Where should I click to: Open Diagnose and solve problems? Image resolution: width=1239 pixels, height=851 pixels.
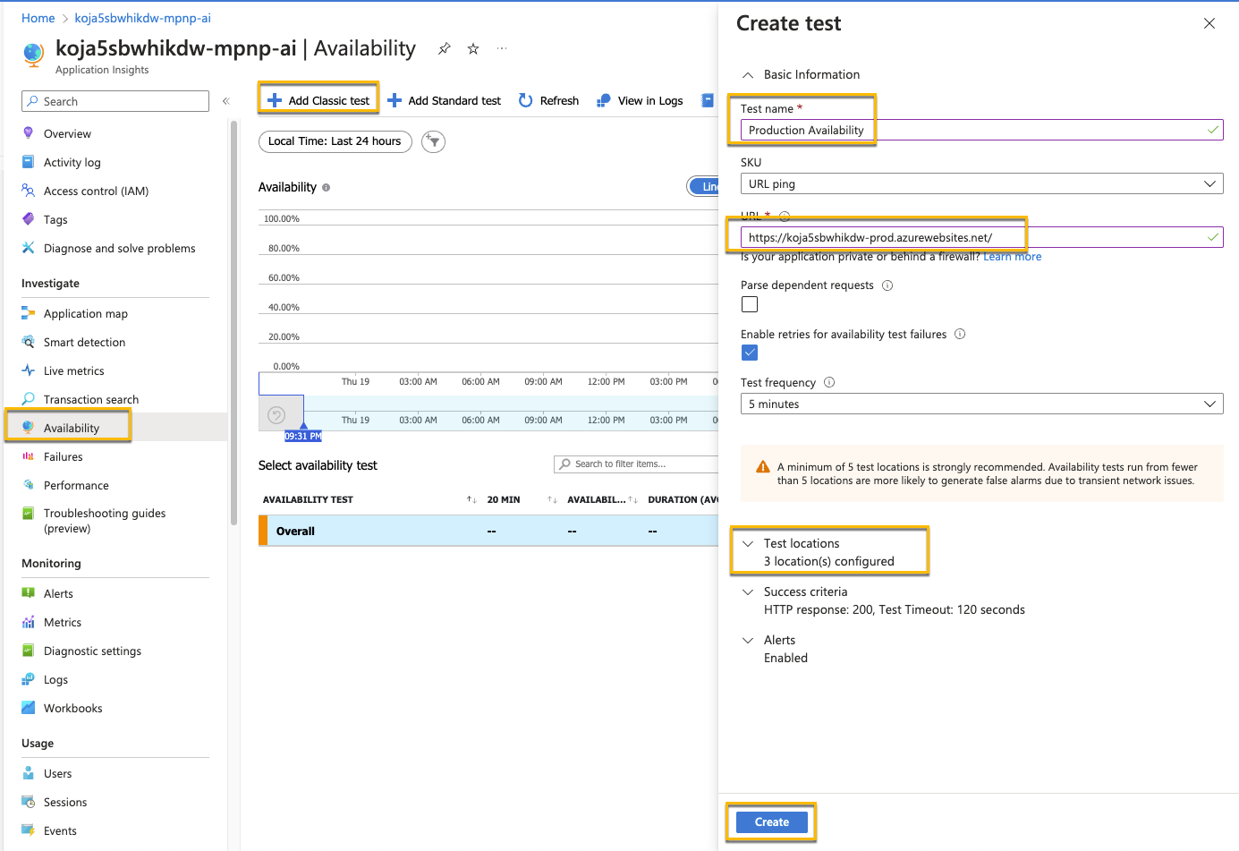(119, 248)
